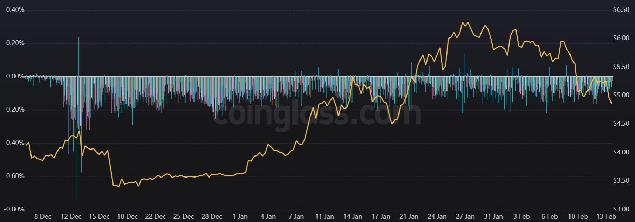Image resolution: width=635 pixels, height=222 pixels.
Task: Click the 0.00% left axis label
Action: (x=15, y=76)
